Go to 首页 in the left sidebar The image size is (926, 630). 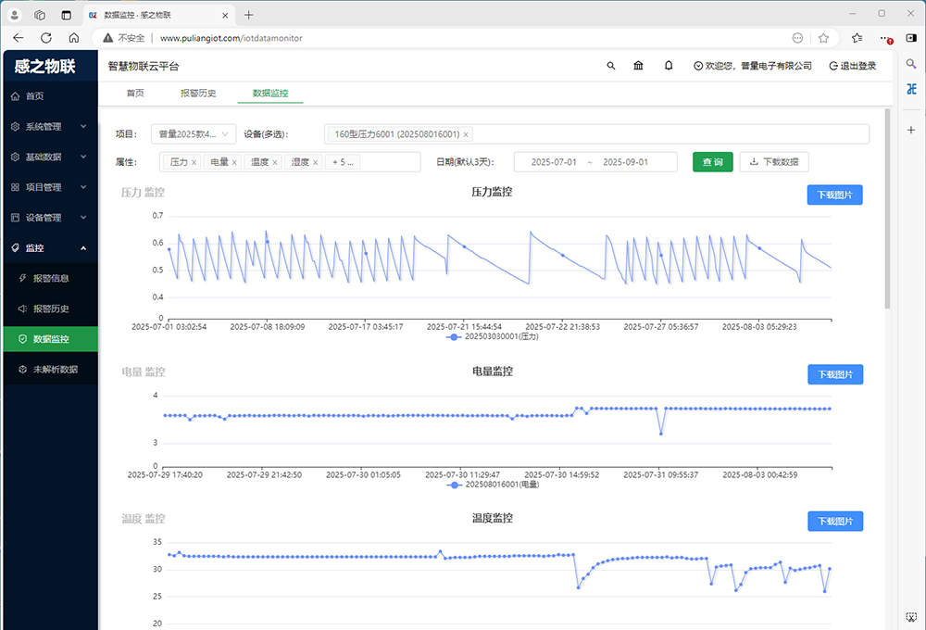click(x=34, y=96)
